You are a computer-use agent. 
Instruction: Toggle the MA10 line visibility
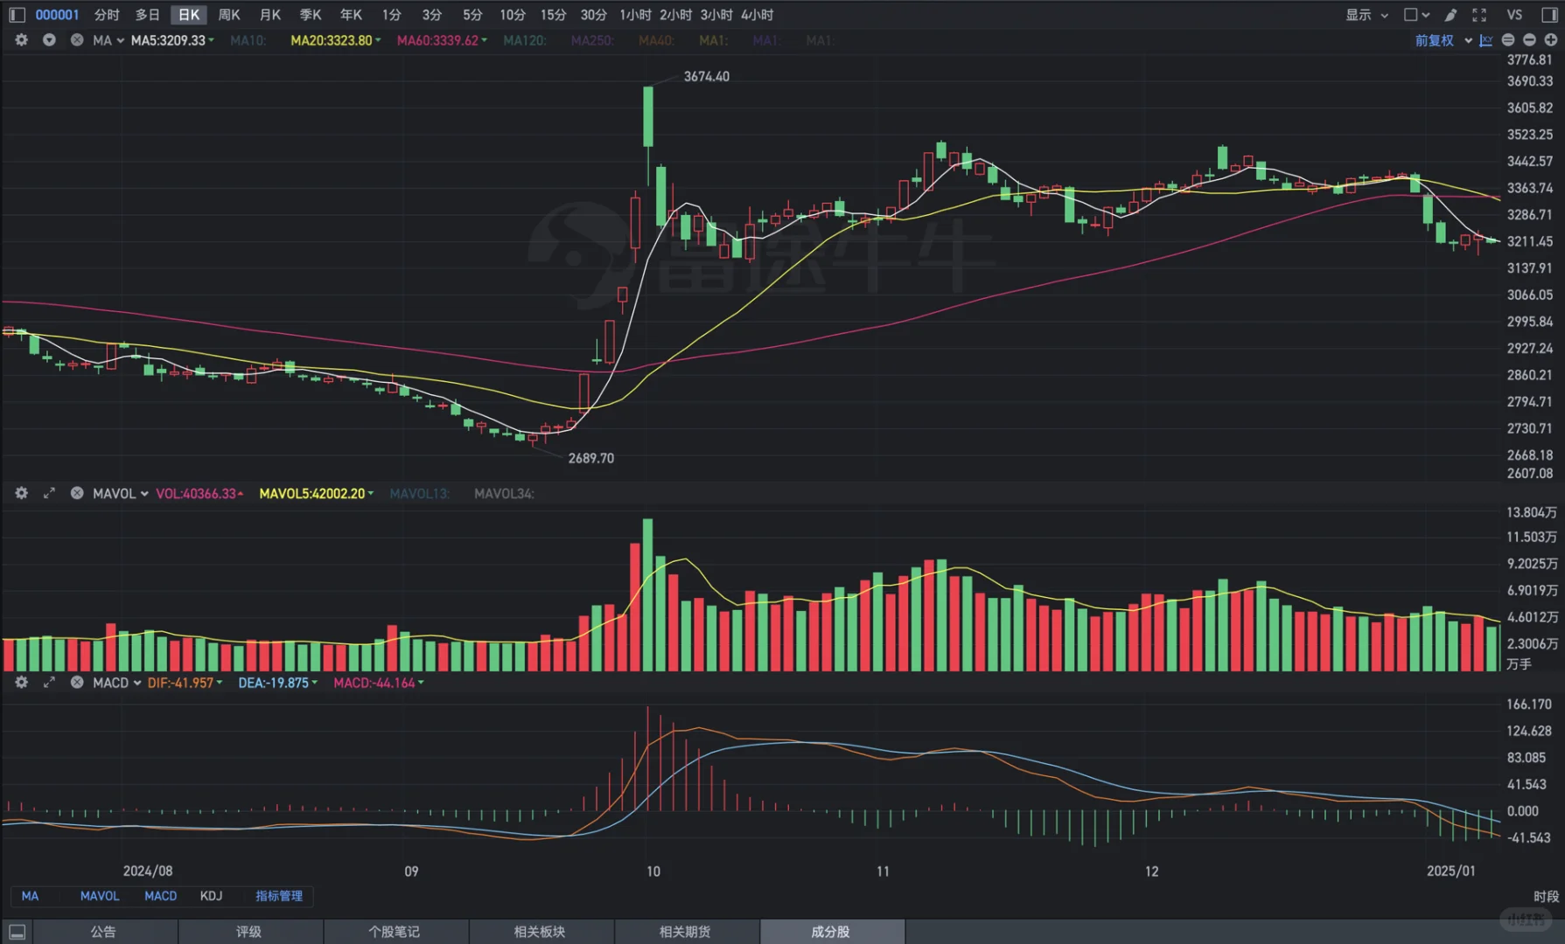click(x=248, y=40)
